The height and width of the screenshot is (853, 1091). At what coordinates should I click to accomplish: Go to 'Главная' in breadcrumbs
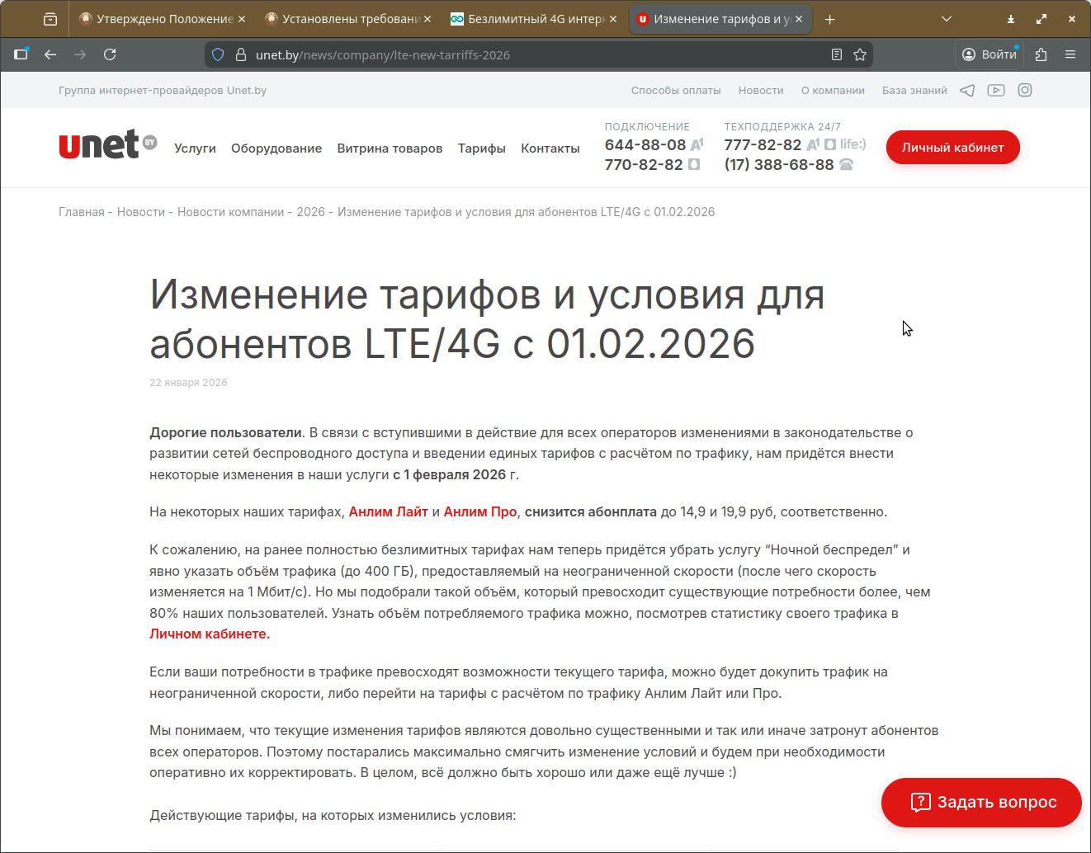[82, 212]
